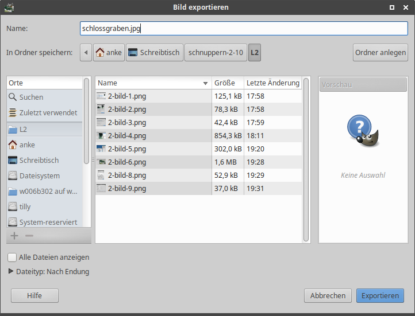Image resolution: width=415 pixels, height=316 pixels.
Task: Sort files by Größe column
Action: (x=228, y=83)
